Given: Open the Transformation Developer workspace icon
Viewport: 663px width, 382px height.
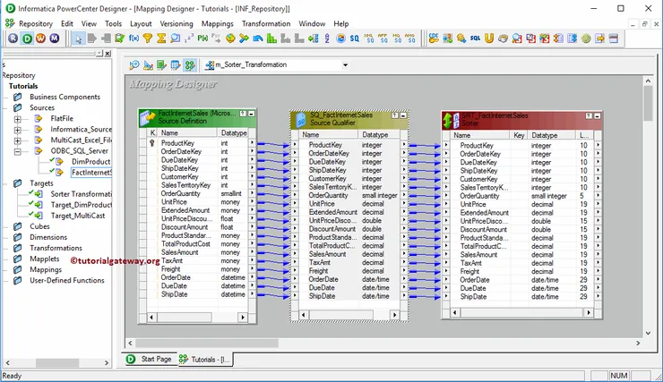Looking at the screenshot, I should pos(161,65).
